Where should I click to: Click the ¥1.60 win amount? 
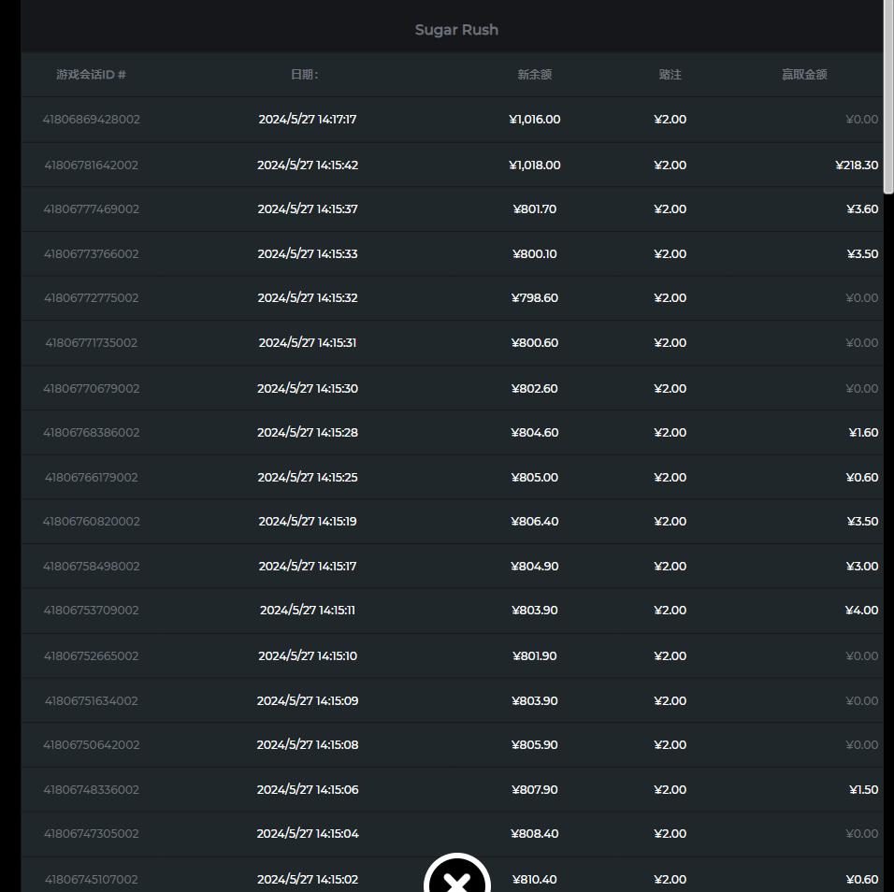coord(863,433)
